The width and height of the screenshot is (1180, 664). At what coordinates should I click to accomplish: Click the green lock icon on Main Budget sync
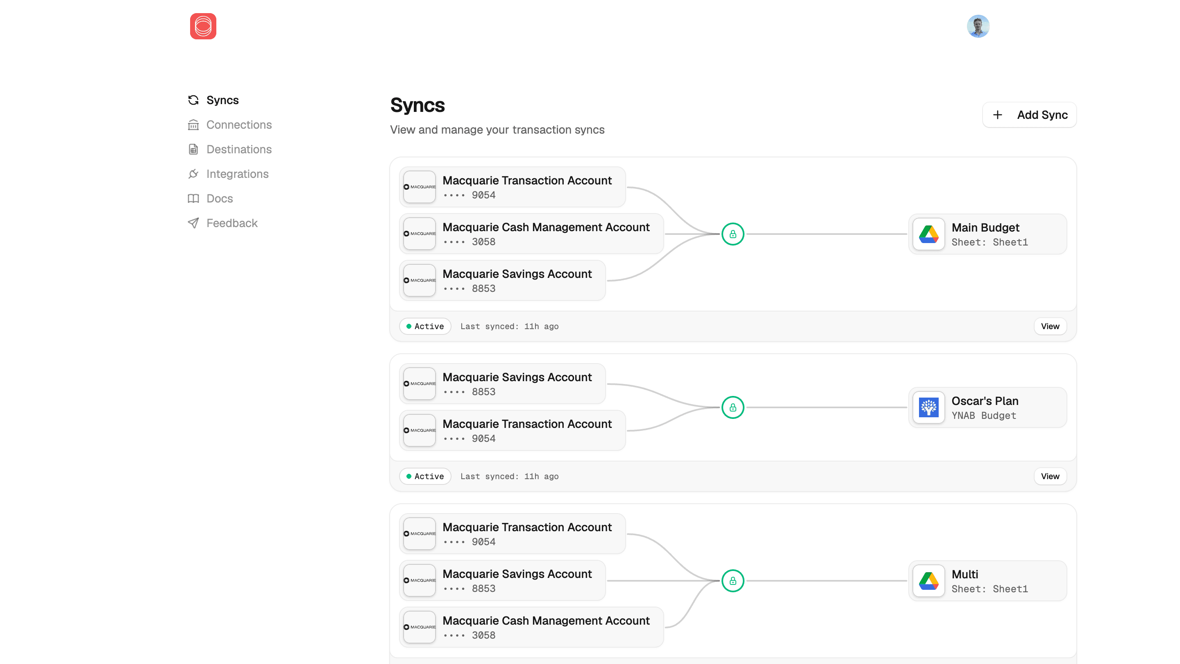733,234
